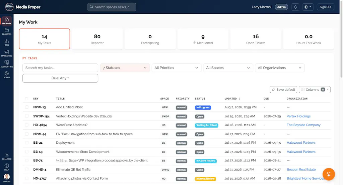Click the Status column header

tap(200, 99)
